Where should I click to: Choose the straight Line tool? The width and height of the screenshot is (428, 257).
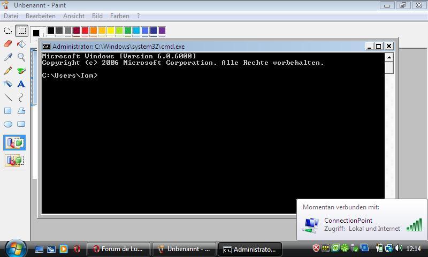pos(8,97)
